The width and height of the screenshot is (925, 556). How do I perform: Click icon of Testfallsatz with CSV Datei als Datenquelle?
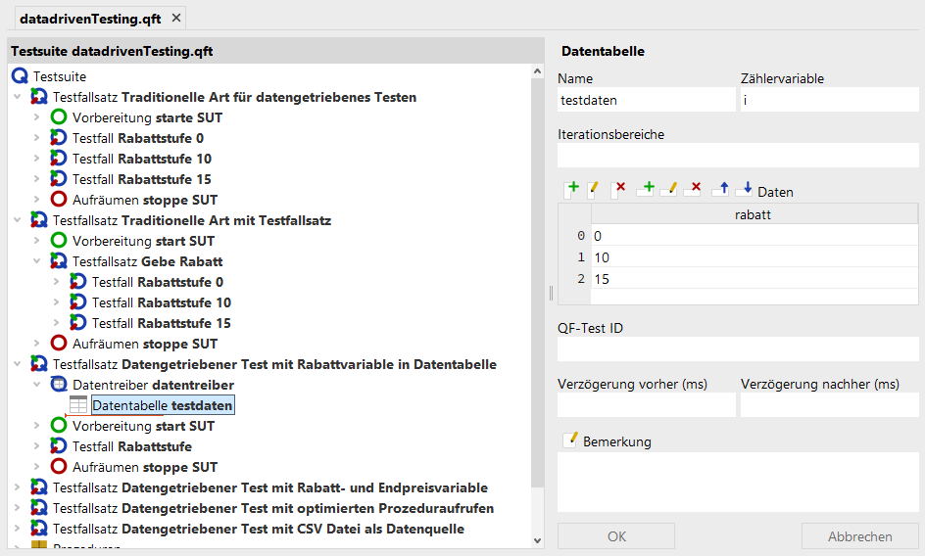[39, 529]
